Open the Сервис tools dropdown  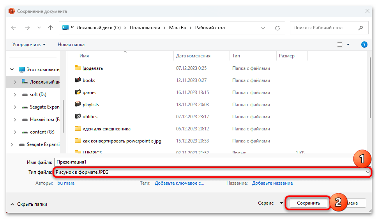[x=270, y=203]
